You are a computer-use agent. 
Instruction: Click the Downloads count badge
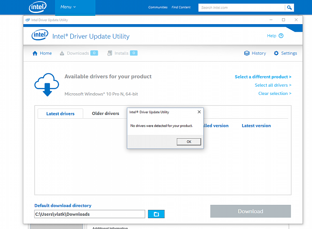pyautogui.click(x=94, y=53)
